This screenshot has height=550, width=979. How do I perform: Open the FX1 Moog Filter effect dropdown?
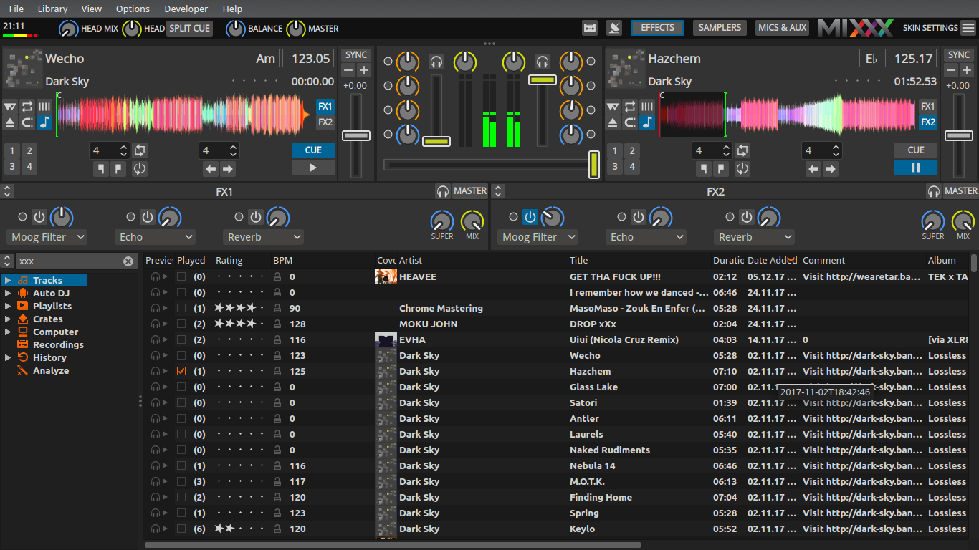point(47,237)
